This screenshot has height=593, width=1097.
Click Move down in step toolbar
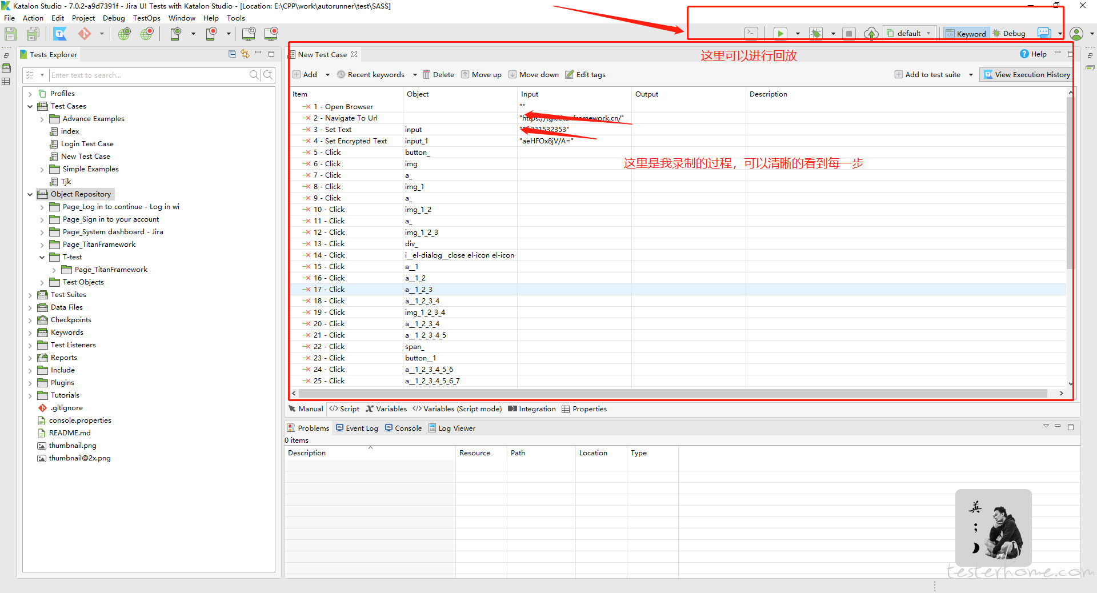coord(534,74)
